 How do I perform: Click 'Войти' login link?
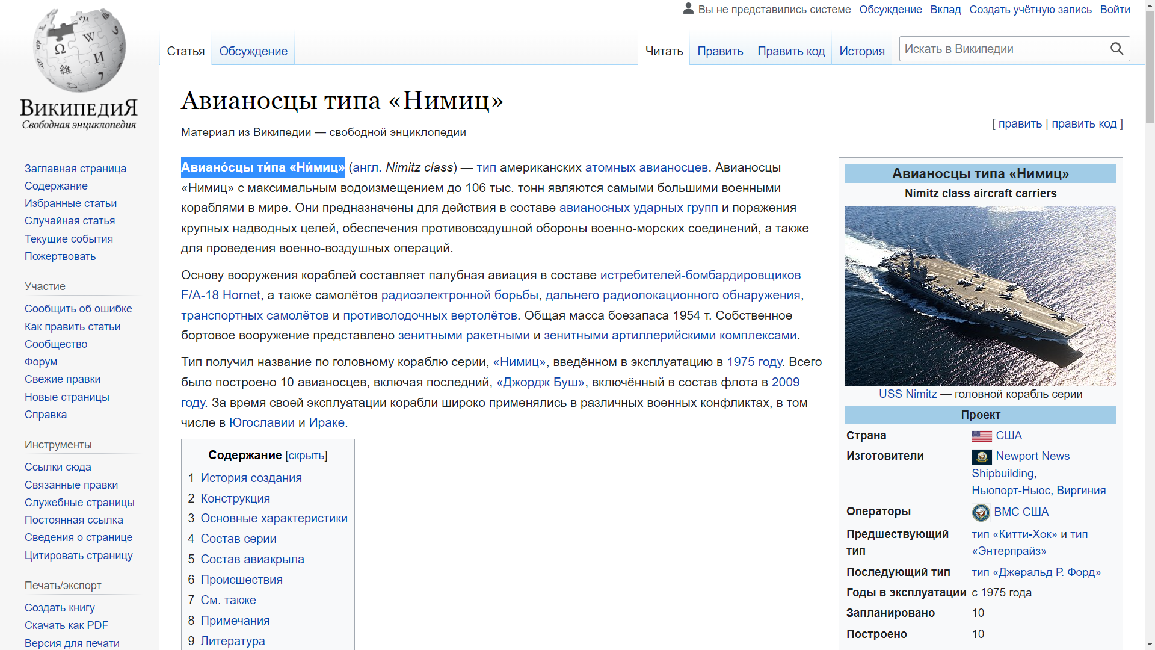tap(1115, 10)
